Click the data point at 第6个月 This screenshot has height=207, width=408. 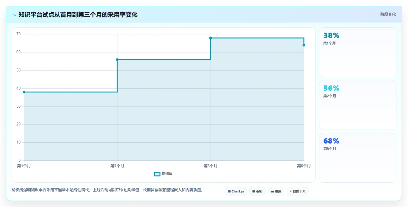point(304,45)
